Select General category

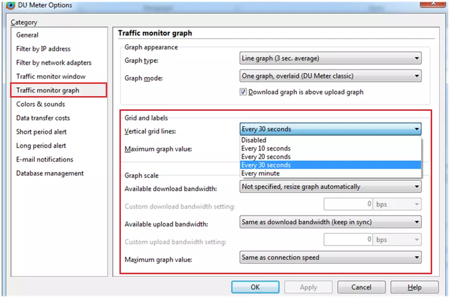pos(27,35)
